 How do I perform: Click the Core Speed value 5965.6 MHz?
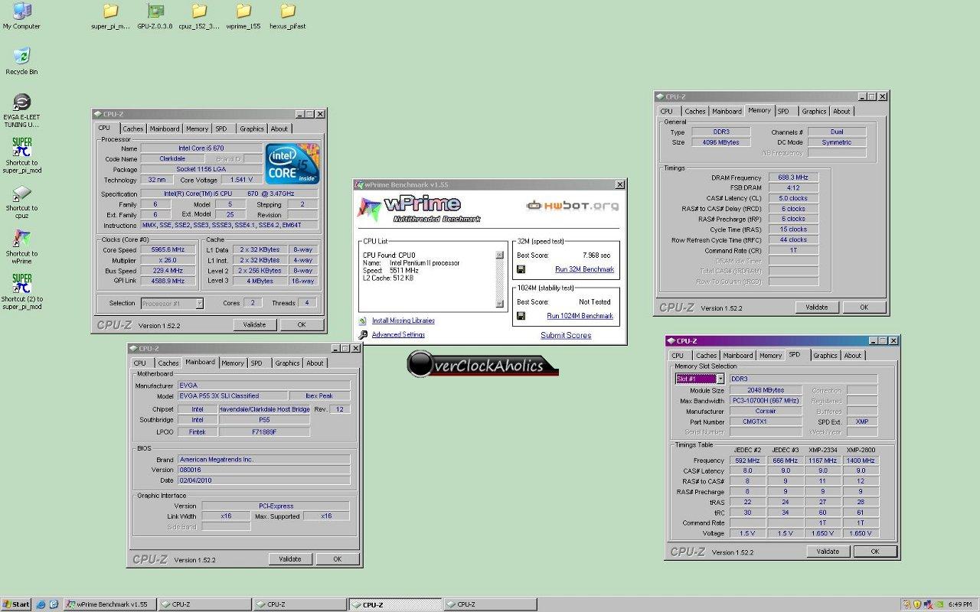167,249
